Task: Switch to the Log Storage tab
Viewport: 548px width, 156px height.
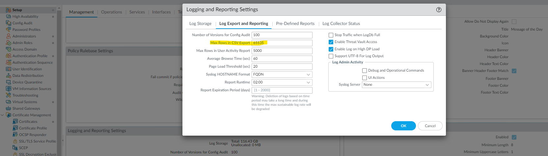Action: pos(200,24)
